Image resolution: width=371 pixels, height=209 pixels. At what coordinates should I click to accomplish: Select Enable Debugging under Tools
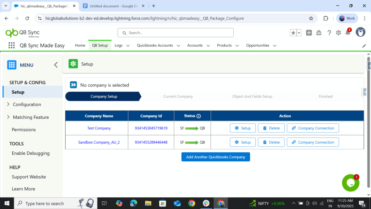[x=30, y=153]
